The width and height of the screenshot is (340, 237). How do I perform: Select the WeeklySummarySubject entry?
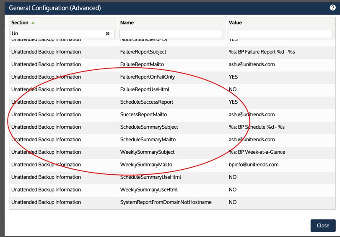[147, 152]
